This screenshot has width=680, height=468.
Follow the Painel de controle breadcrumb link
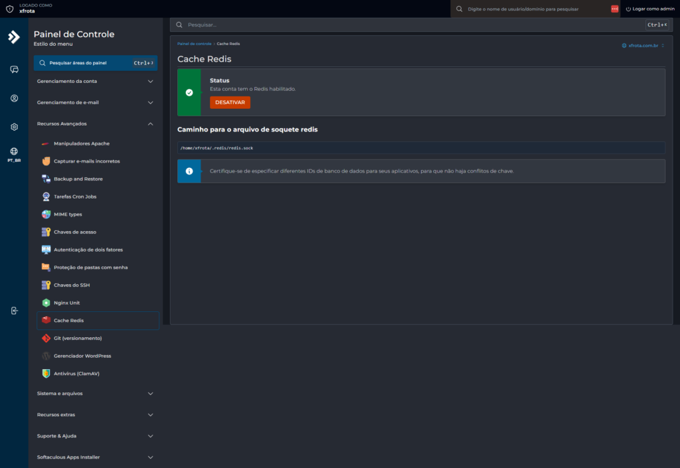point(195,44)
